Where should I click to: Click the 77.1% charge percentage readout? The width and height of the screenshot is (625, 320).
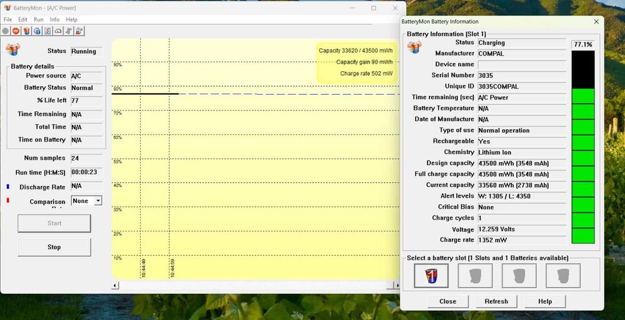coord(582,44)
